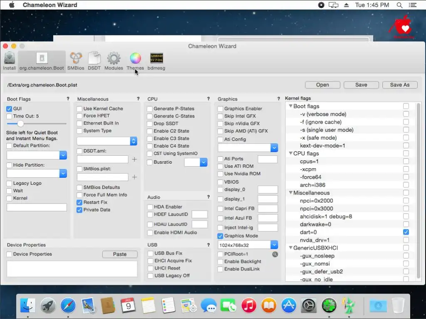Click the Open button
The height and width of the screenshot is (319, 426).
pos(322,85)
